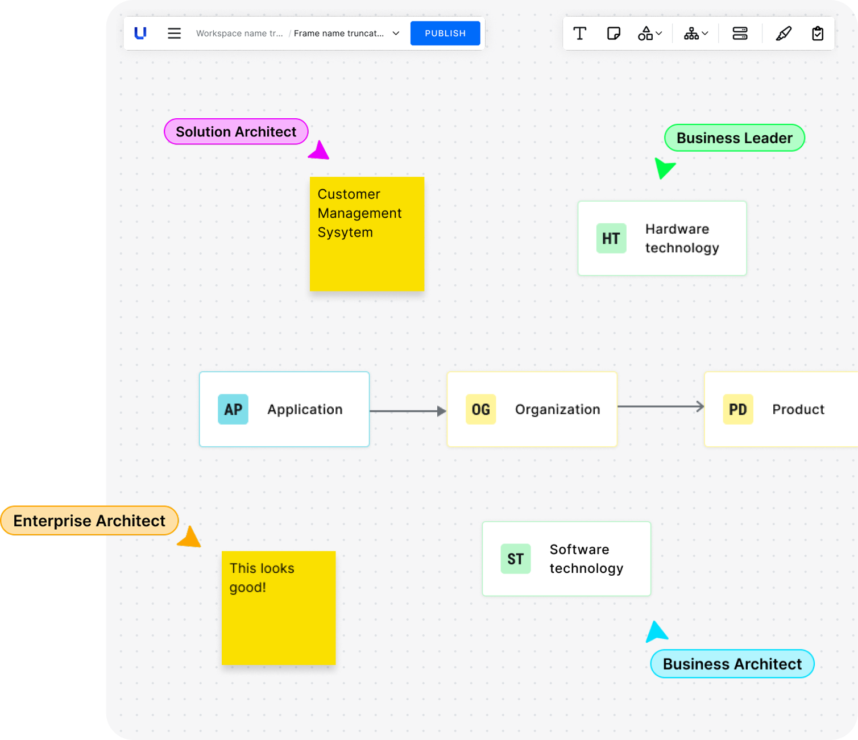
Task: Select the Customer Management System sticky note
Action: tap(367, 234)
